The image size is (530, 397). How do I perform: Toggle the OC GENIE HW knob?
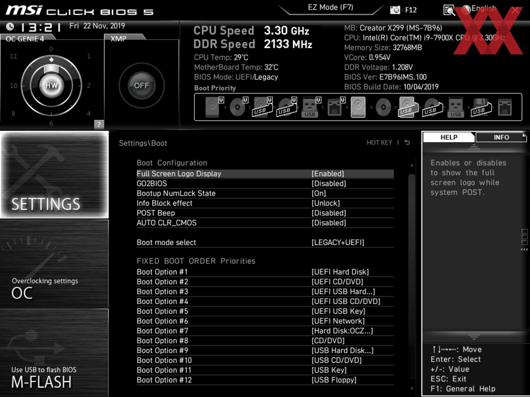point(51,85)
